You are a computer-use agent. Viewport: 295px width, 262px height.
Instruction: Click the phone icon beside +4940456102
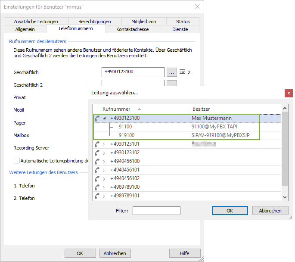[97, 178]
